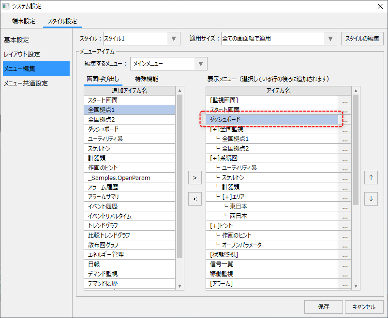Click キャンセル to discard changes
The width and height of the screenshot is (388, 318).
[364, 306]
